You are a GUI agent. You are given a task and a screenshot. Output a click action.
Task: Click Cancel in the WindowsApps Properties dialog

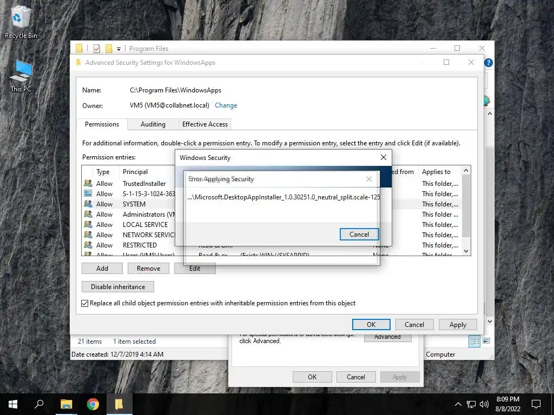click(x=356, y=377)
